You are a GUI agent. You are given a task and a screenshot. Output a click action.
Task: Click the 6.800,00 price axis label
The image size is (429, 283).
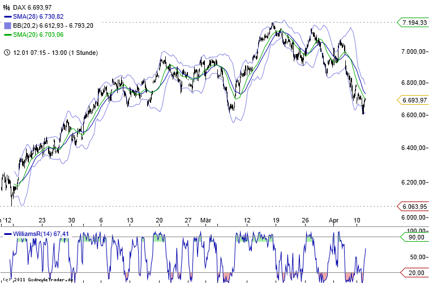pyautogui.click(x=413, y=83)
